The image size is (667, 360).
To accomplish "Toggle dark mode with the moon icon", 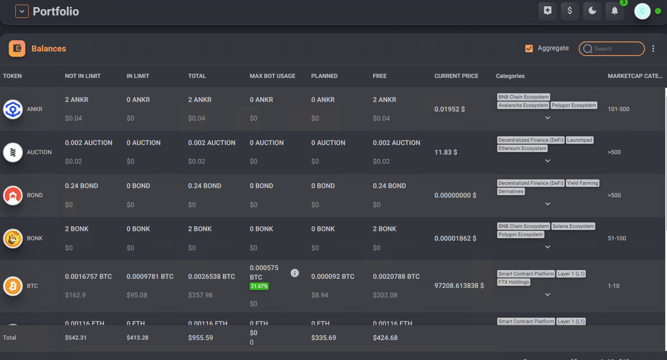I will pyautogui.click(x=592, y=11).
